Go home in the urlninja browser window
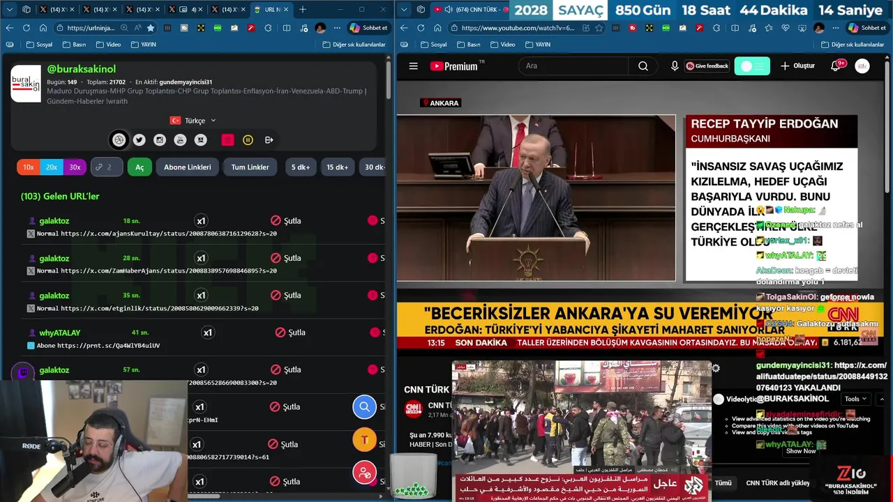The width and height of the screenshot is (893, 502). pos(43,28)
